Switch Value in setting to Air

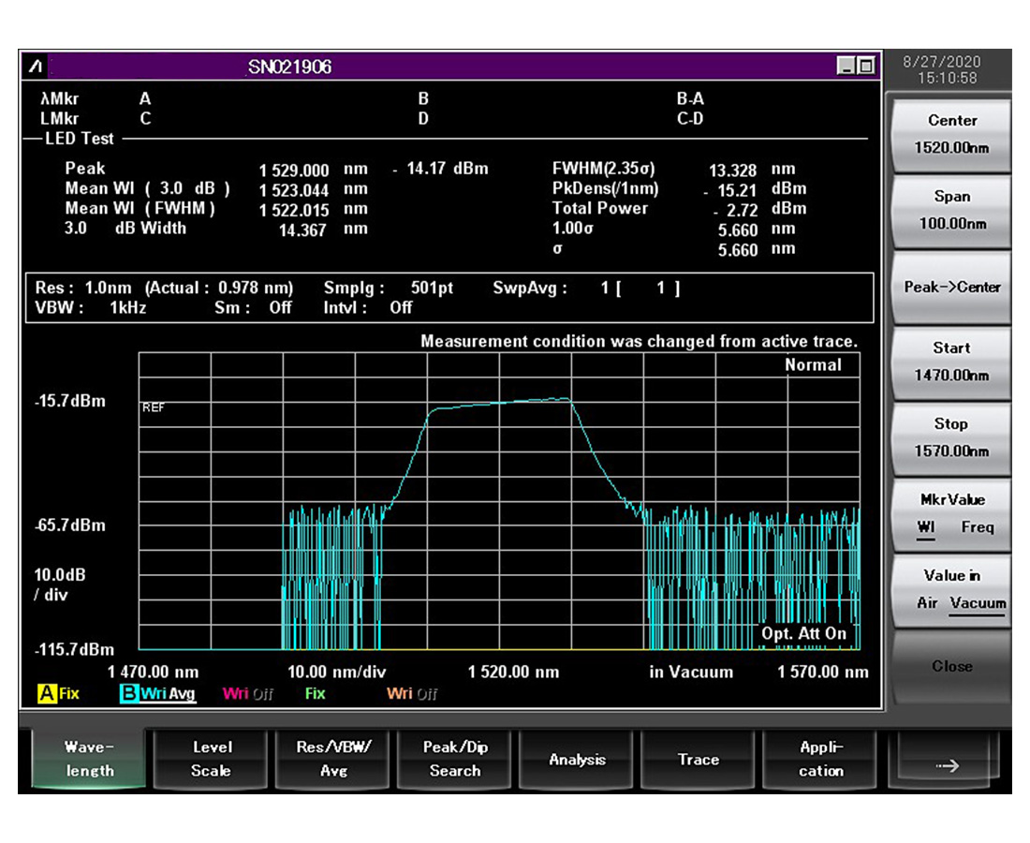click(x=927, y=603)
